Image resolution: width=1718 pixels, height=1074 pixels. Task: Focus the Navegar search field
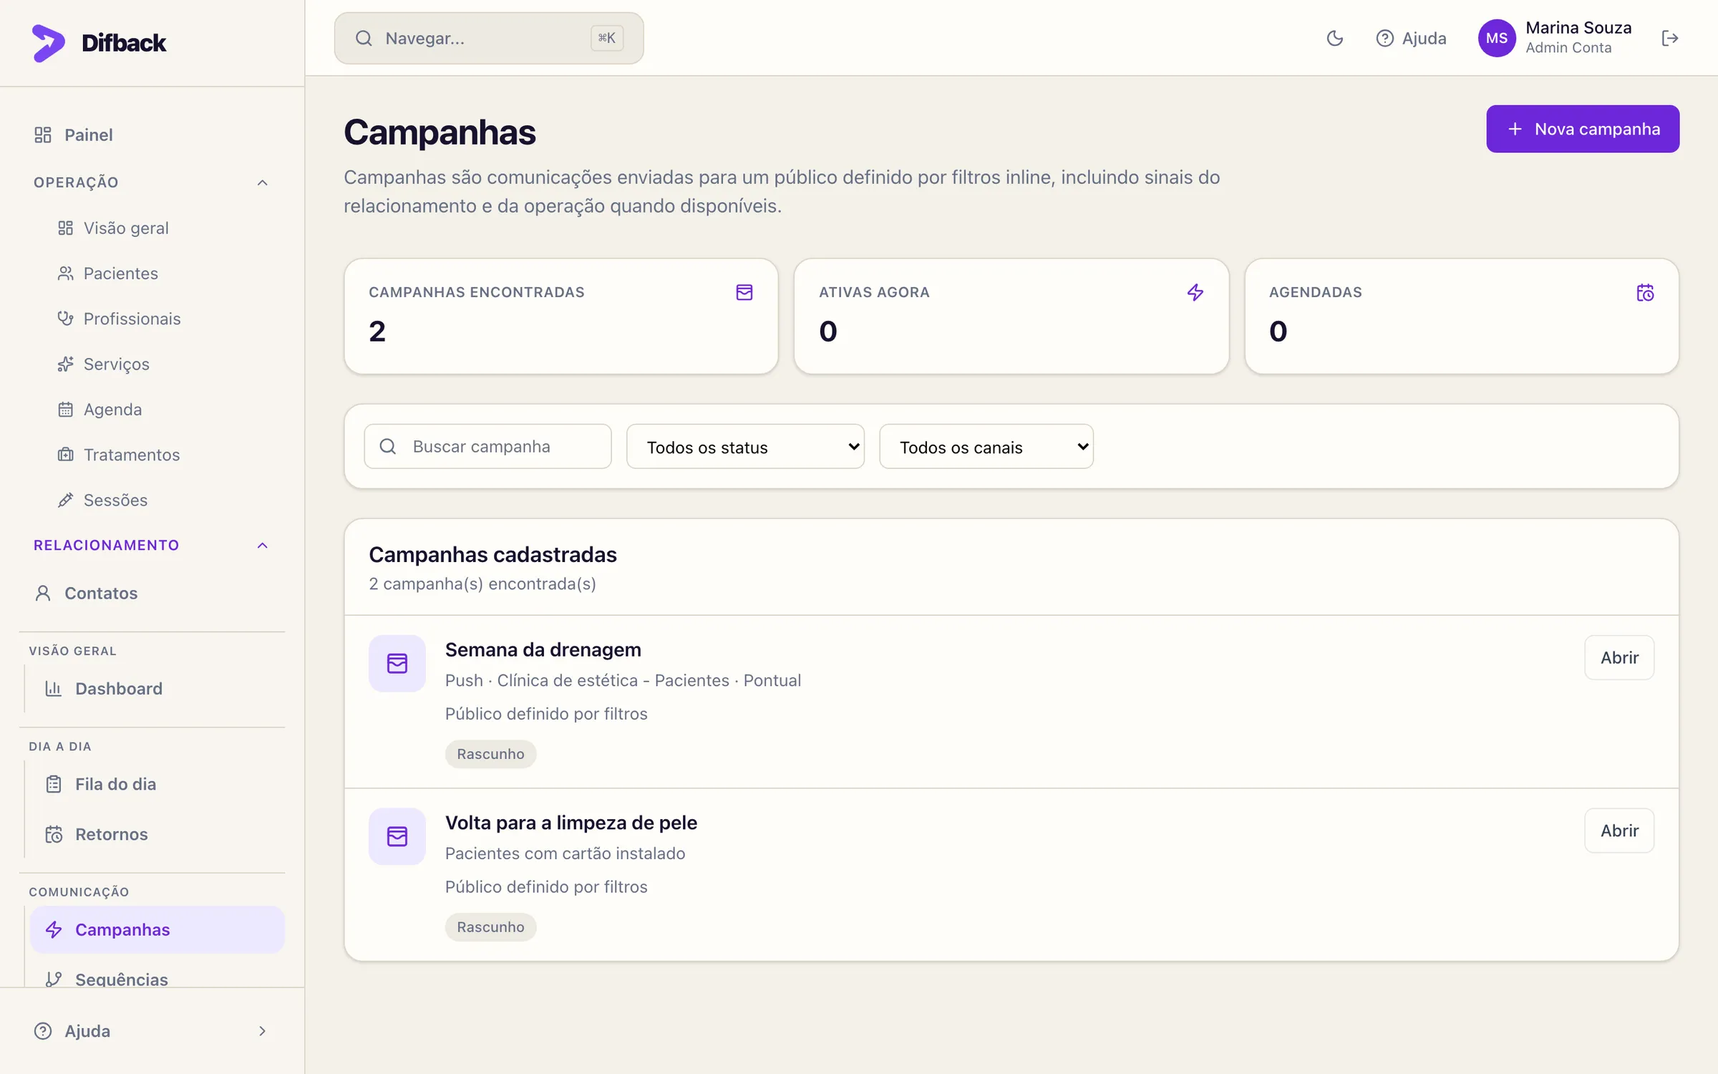[489, 38]
